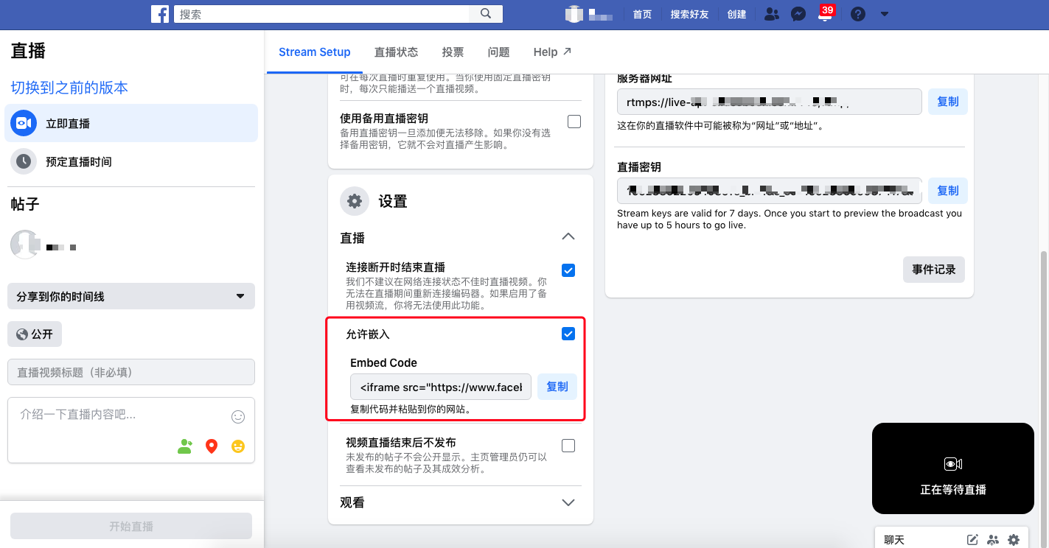
Task: Disable 连接断开时结束直播 checkbox
Action: pyautogui.click(x=568, y=270)
